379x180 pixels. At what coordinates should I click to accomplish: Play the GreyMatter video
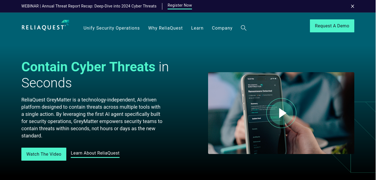click(x=281, y=113)
